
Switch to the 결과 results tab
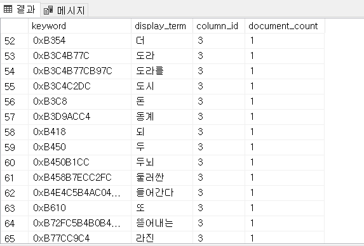[20, 10]
